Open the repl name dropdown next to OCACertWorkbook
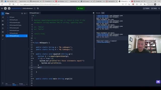This screenshot has width=161, height=90. [x=35, y=8]
